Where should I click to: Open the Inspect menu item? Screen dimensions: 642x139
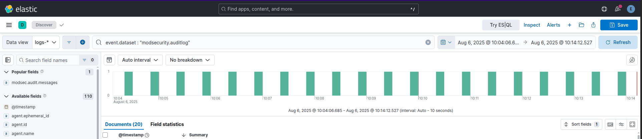click(x=532, y=25)
